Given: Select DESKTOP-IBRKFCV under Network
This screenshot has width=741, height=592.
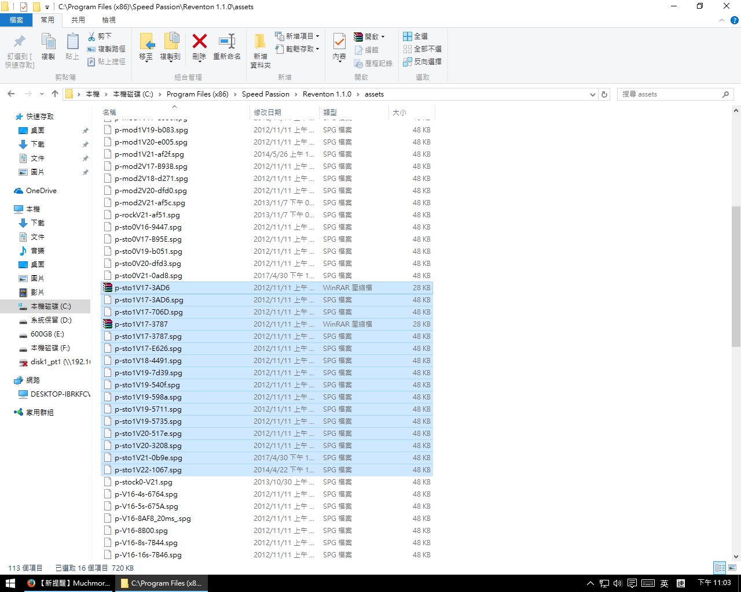Looking at the screenshot, I should pos(54,394).
